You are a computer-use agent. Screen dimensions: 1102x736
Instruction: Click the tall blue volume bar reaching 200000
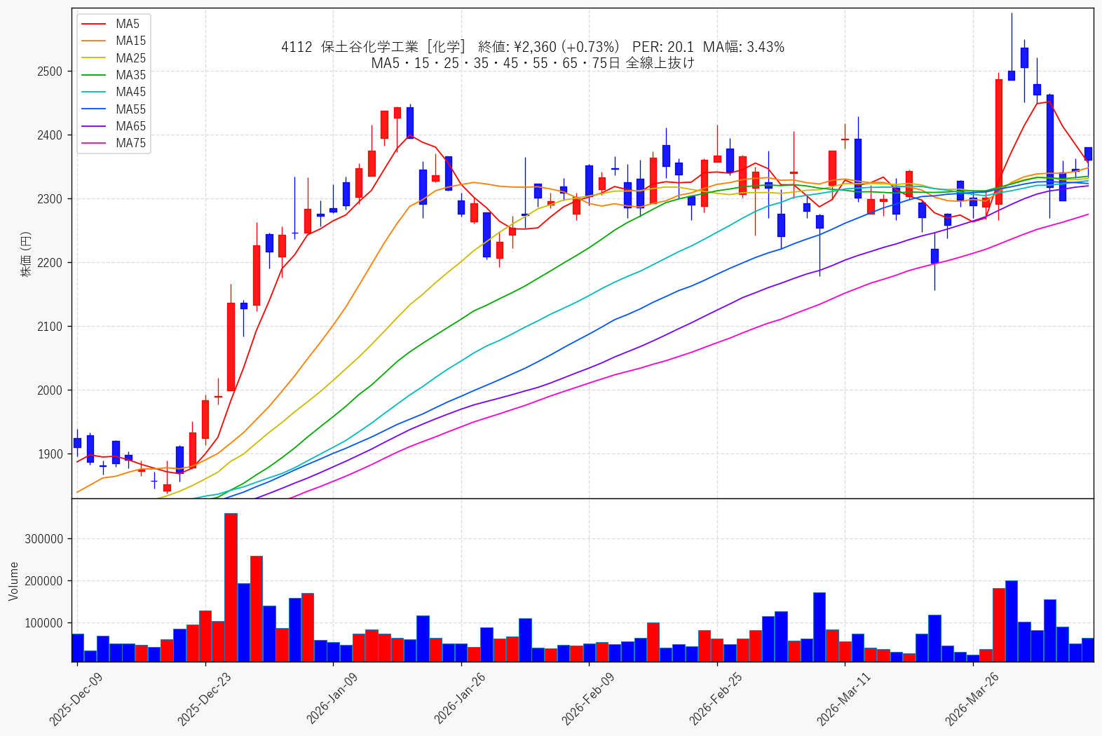[1012, 621]
